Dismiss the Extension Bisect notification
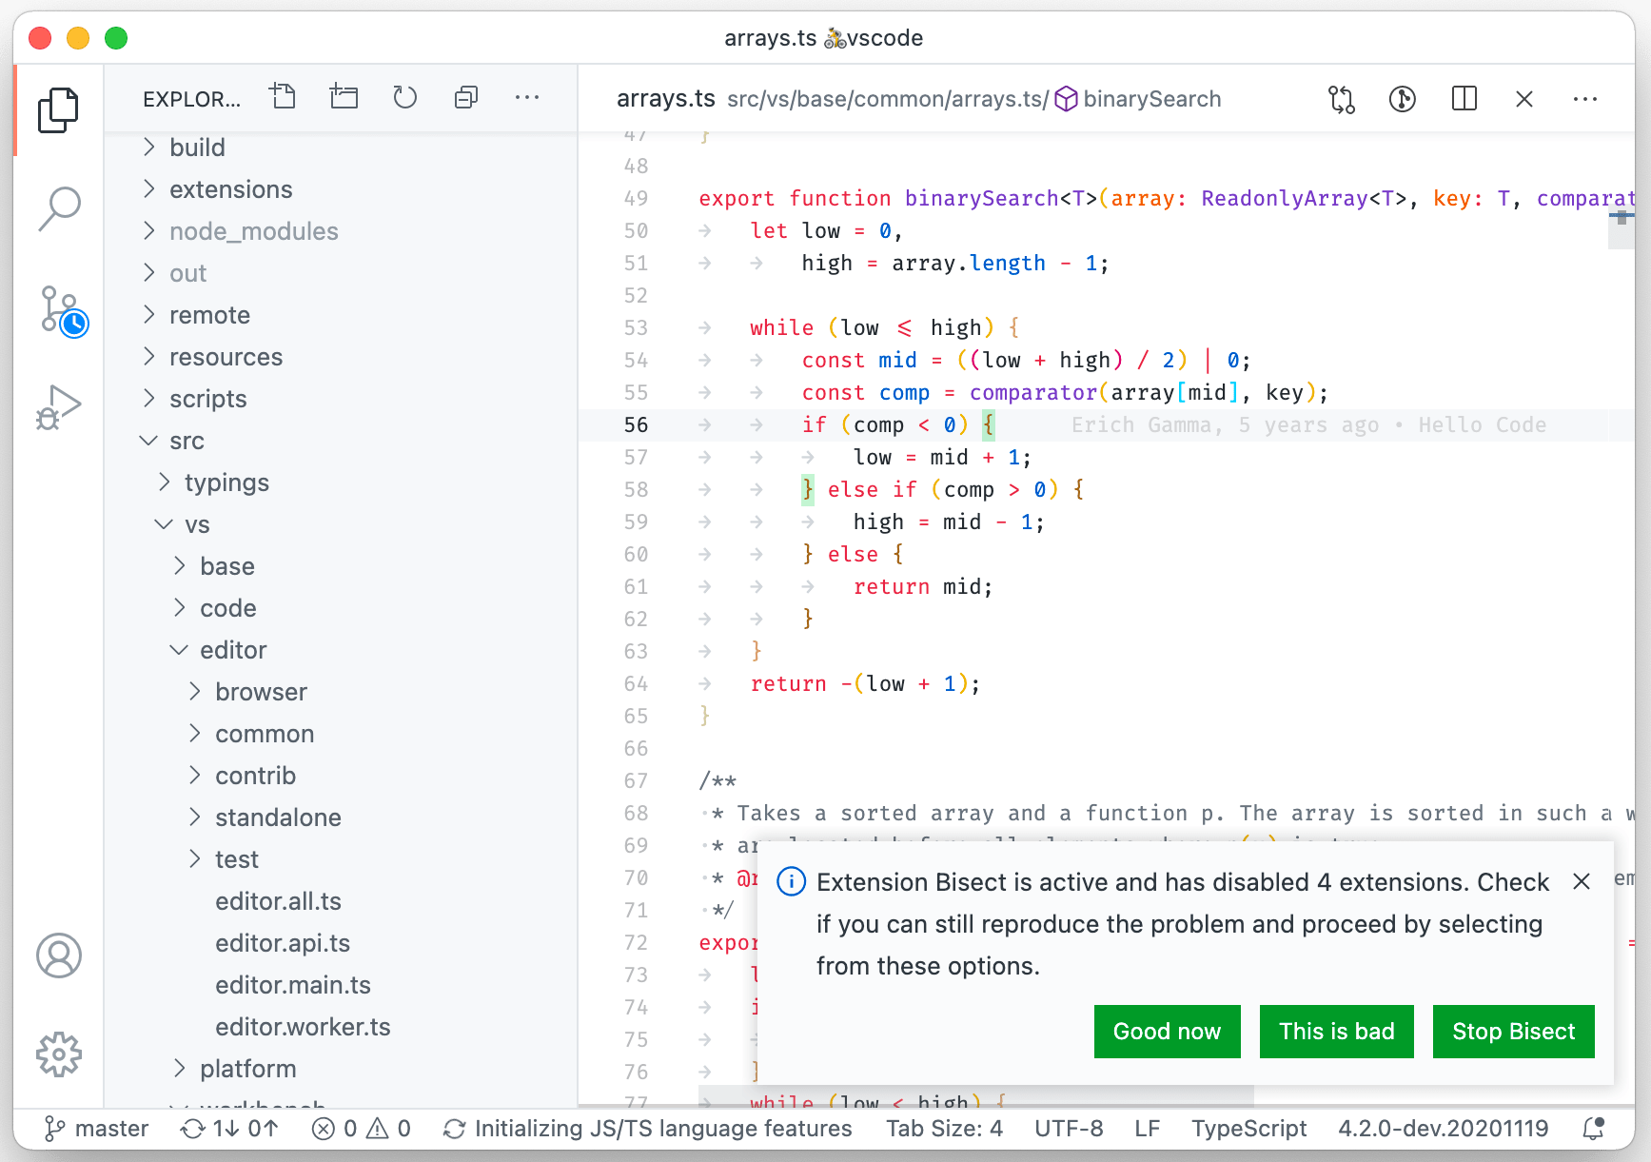Screen dimensions: 1651x1162 pos(1582,882)
